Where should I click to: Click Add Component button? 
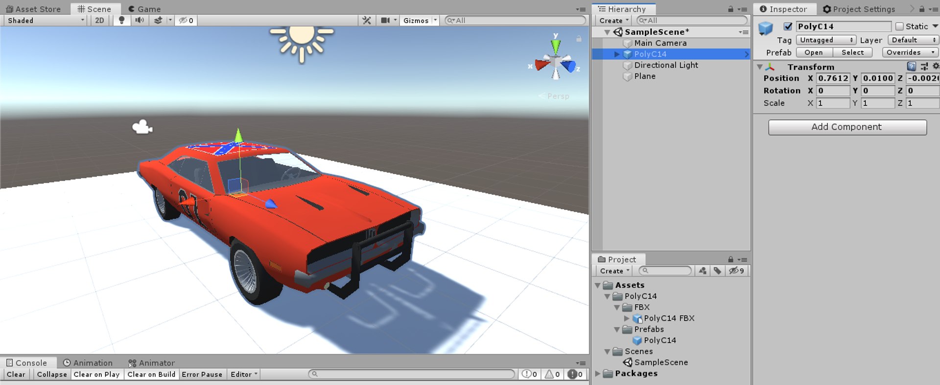[x=847, y=127]
